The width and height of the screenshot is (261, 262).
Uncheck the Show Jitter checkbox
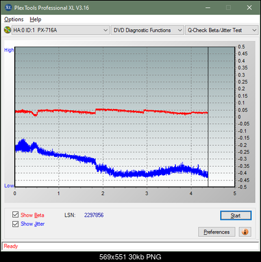pos(16,224)
